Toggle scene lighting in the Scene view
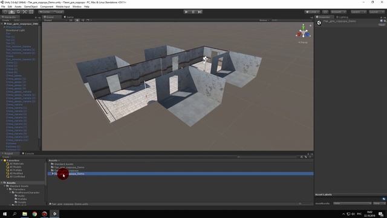Screen dimensions: 387x218 77,20
